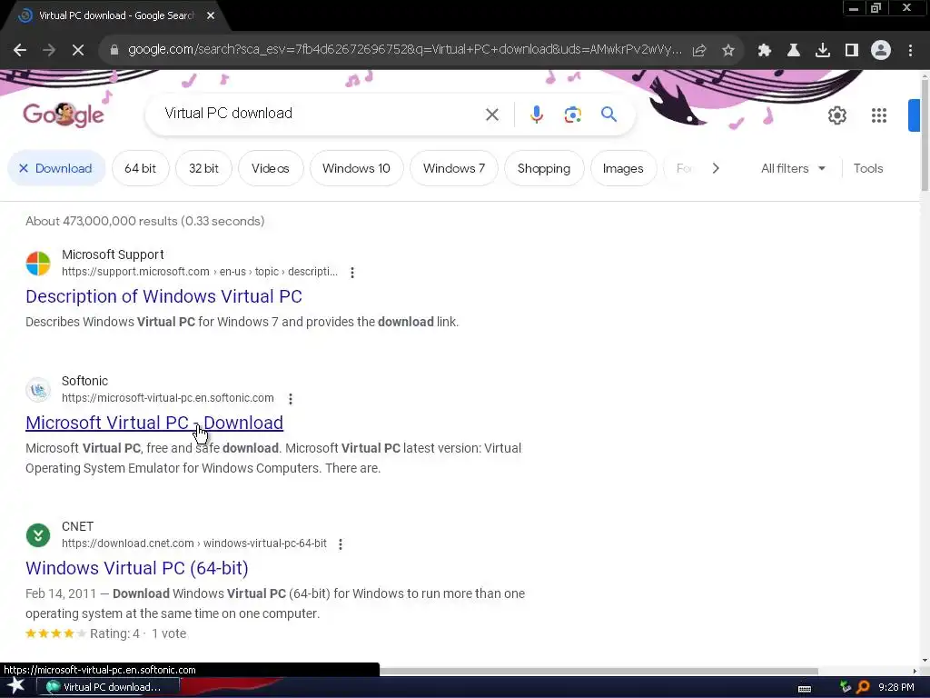Click the microsoft-virtual-pc.en.softonic.com URL

[x=168, y=398]
